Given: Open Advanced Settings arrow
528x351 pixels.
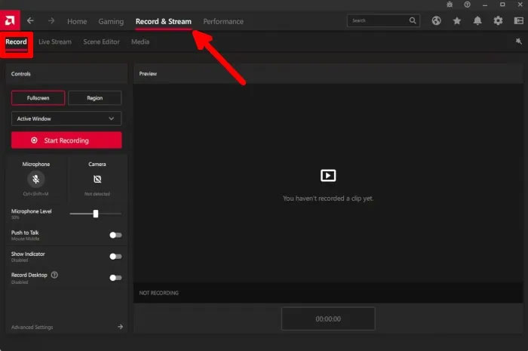Looking at the screenshot, I should click(120, 327).
